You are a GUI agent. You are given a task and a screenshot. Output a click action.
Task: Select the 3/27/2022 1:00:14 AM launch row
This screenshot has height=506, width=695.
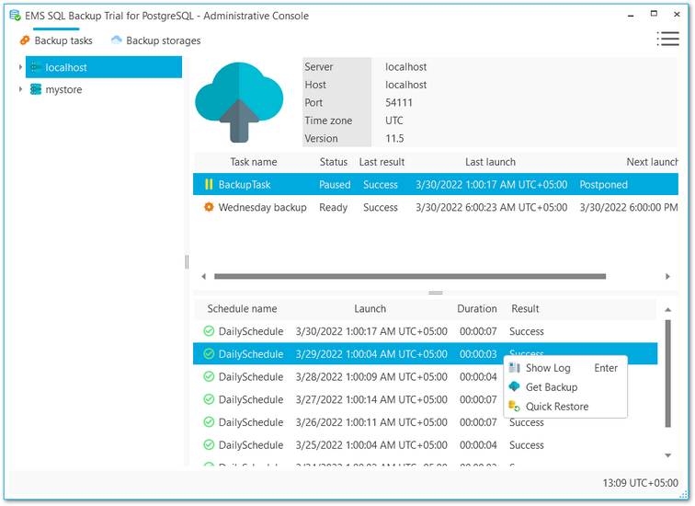[348, 399]
